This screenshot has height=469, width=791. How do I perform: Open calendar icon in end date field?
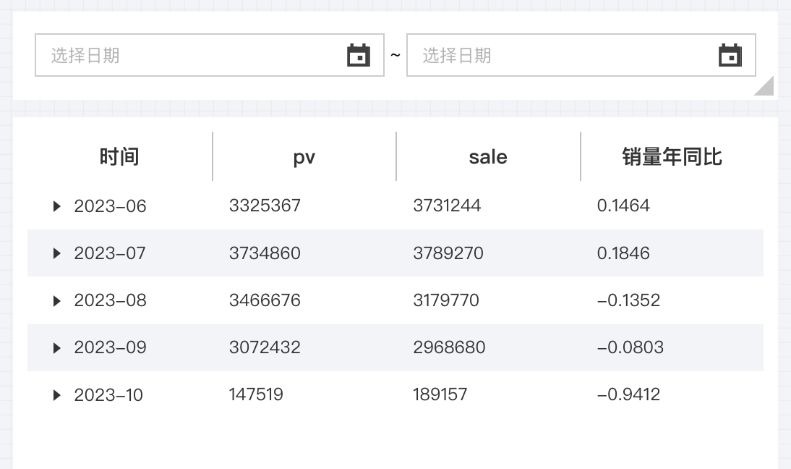click(x=730, y=55)
